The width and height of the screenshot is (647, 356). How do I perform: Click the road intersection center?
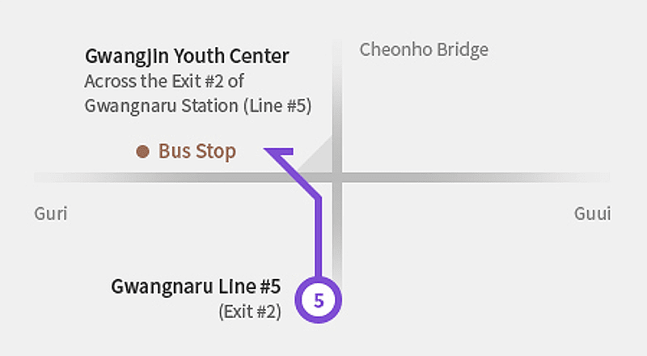pos(337,177)
